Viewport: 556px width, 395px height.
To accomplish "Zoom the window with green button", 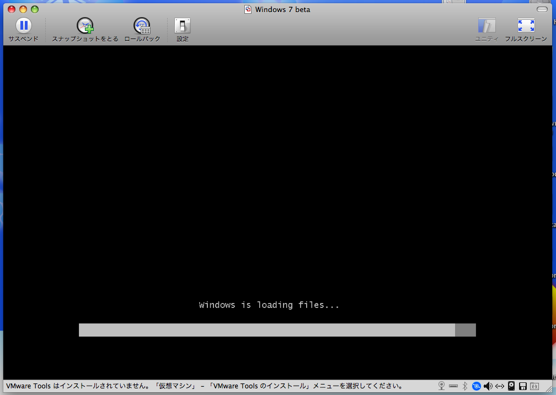I will tap(35, 9).
